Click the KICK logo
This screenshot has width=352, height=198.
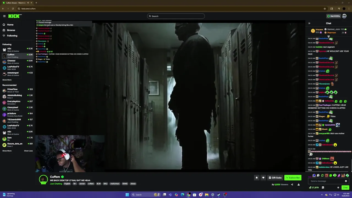click(15, 16)
